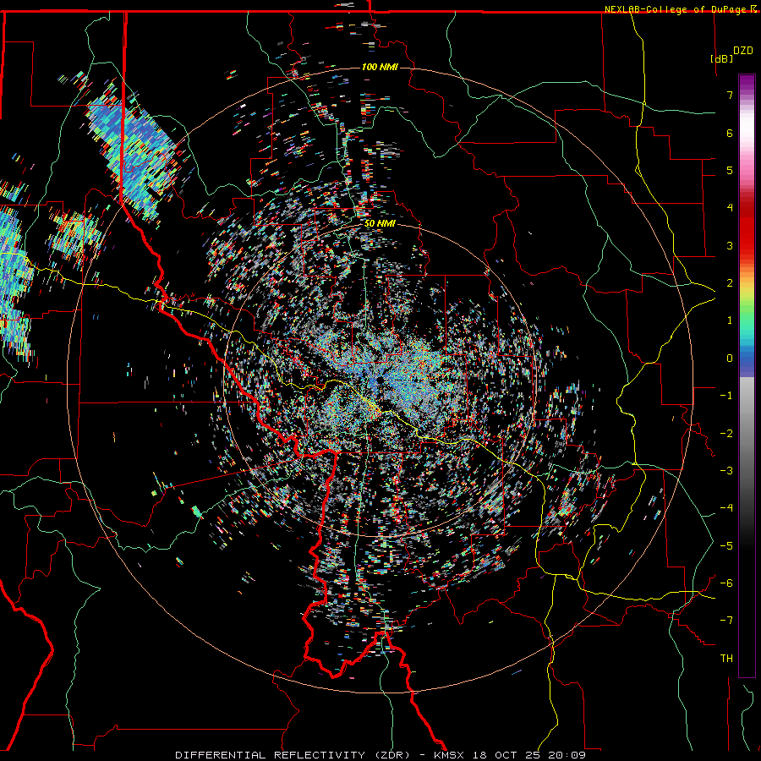The width and height of the screenshot is (761, 761).
Task: Click the colorbar tick label 4
Action: 730,208
